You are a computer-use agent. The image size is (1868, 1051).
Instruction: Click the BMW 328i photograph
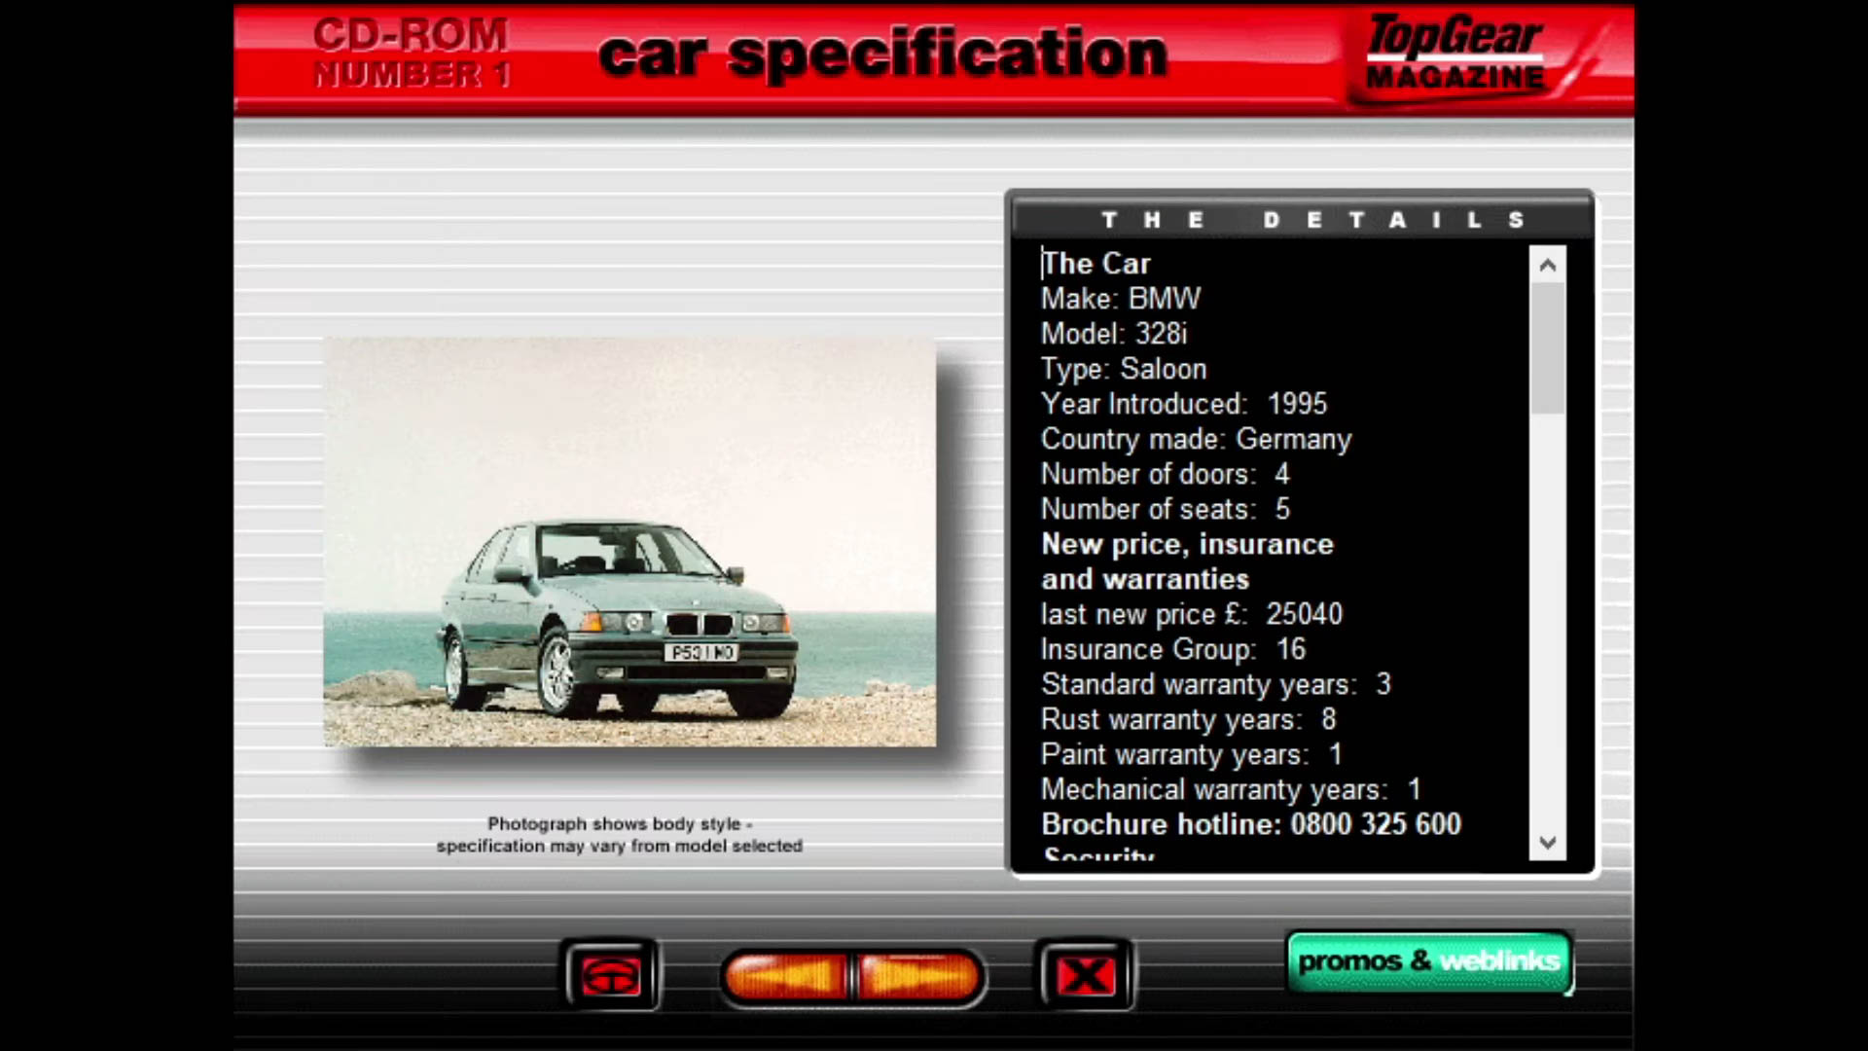[629, 542]
